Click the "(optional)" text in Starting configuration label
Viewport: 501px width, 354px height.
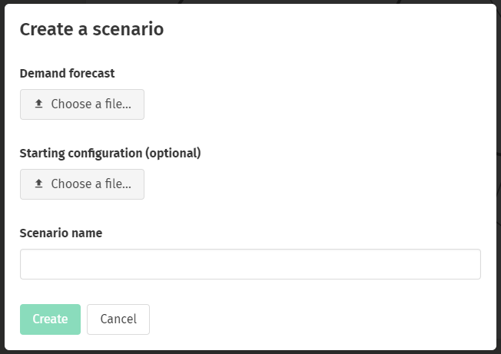tap(173, 154)
